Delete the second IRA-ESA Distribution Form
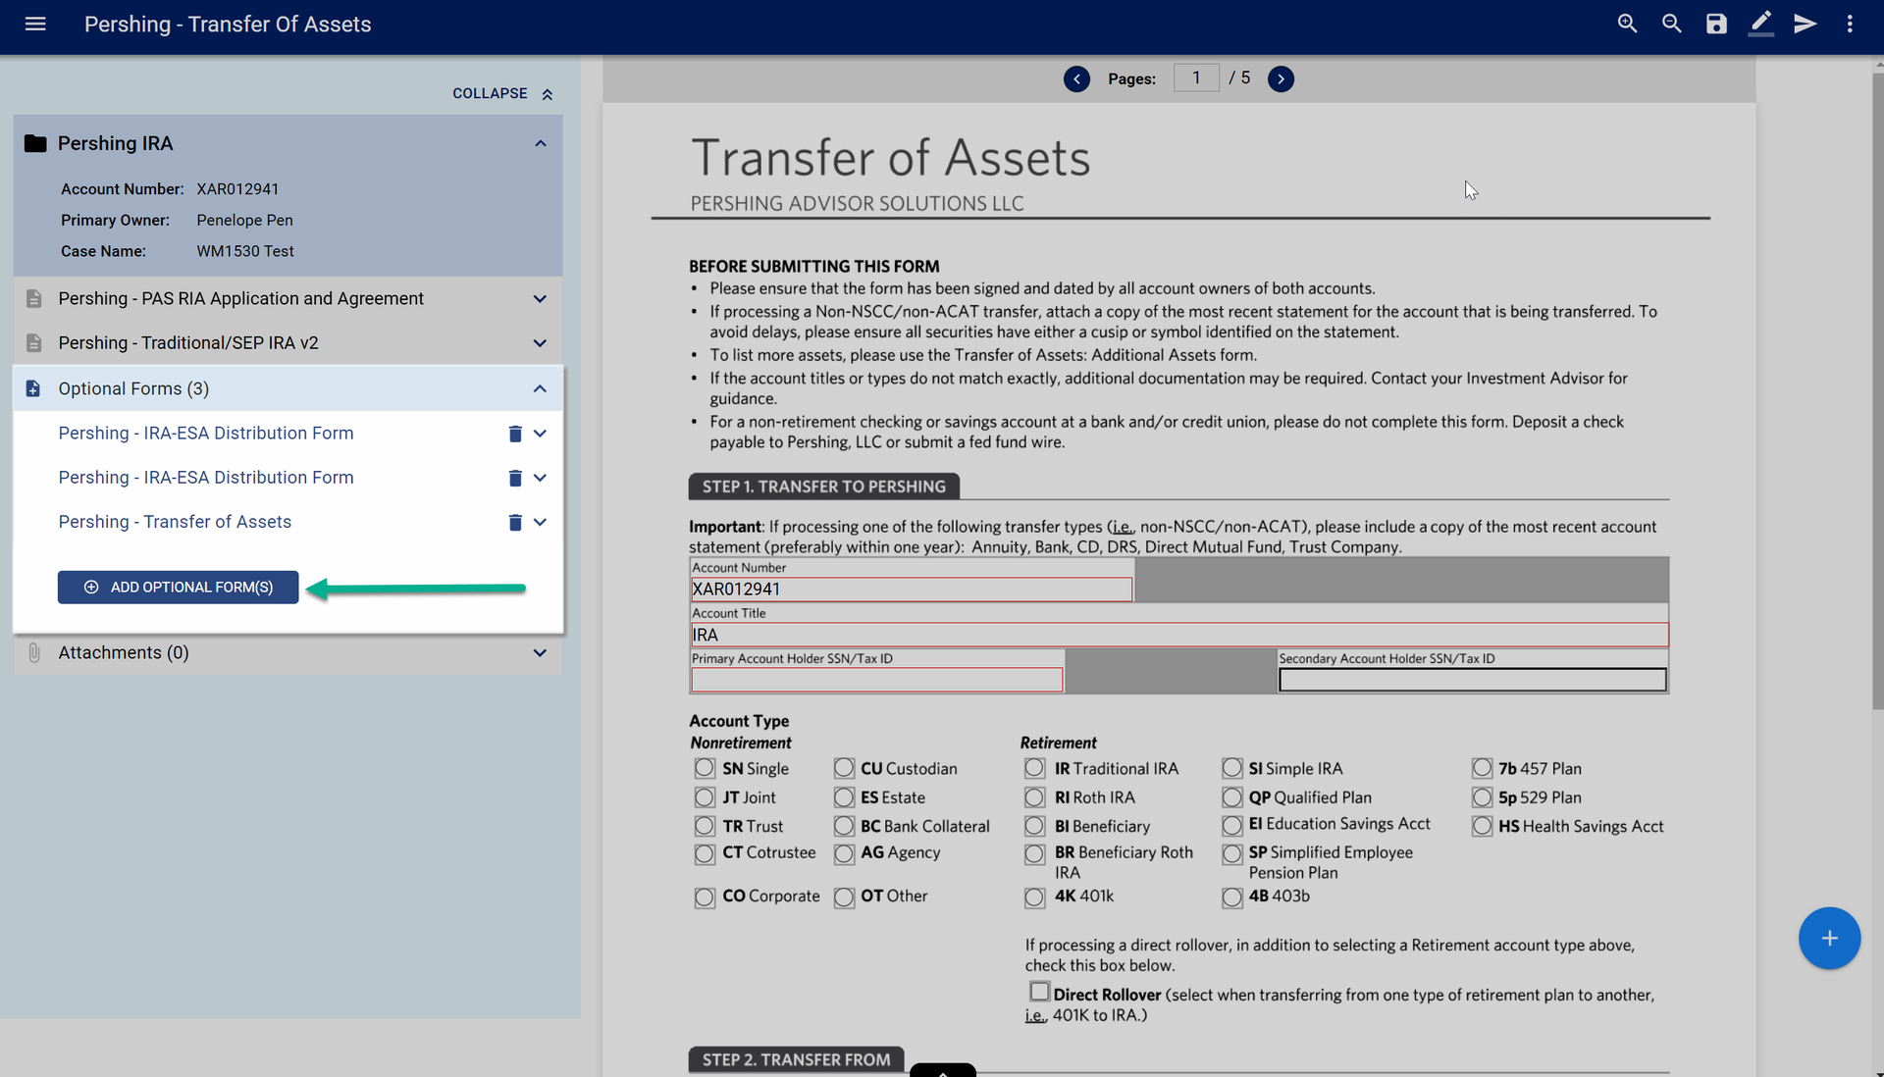Image resolution: width=1884 pixels, height=1077 pixels. coord(515,478)
